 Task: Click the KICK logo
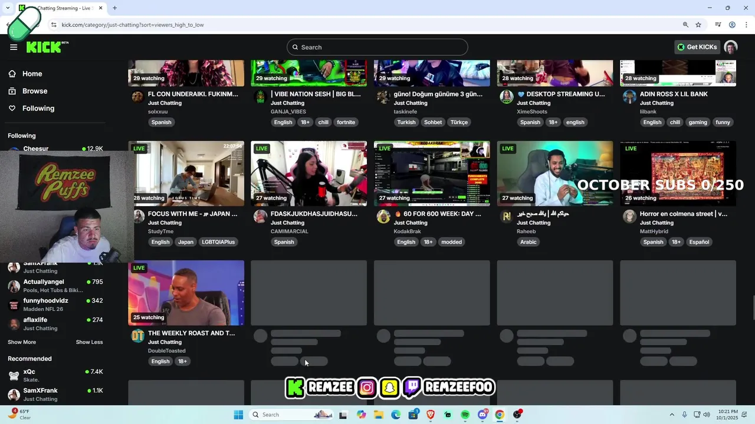click(x=46, y=47)
